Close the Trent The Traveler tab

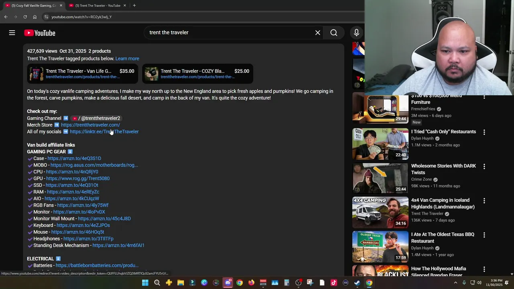pyautogui.click(x=124, y=5)
